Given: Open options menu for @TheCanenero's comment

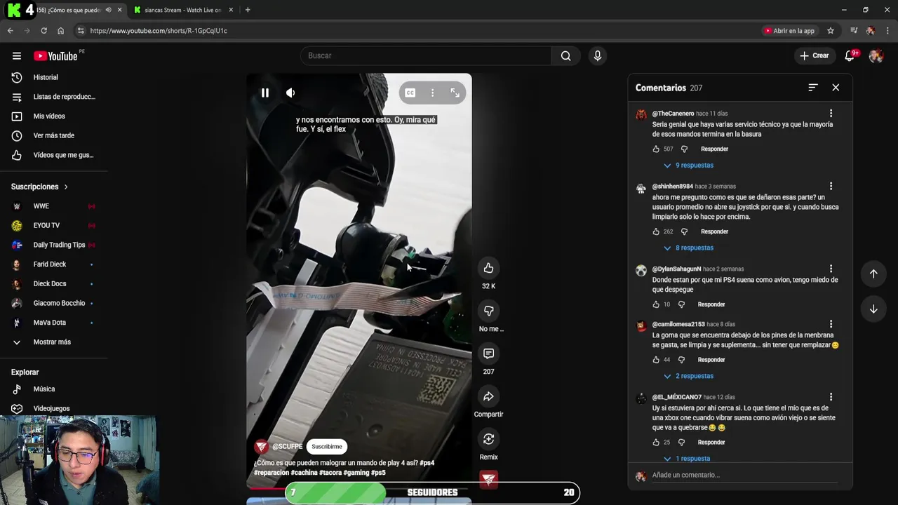Looking at the screenshot, I should click(x=831, y=114).
